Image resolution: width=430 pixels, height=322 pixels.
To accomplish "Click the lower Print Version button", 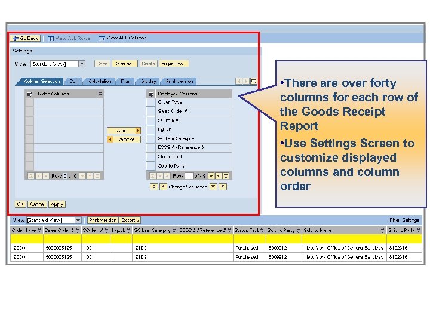I will 103,220.
